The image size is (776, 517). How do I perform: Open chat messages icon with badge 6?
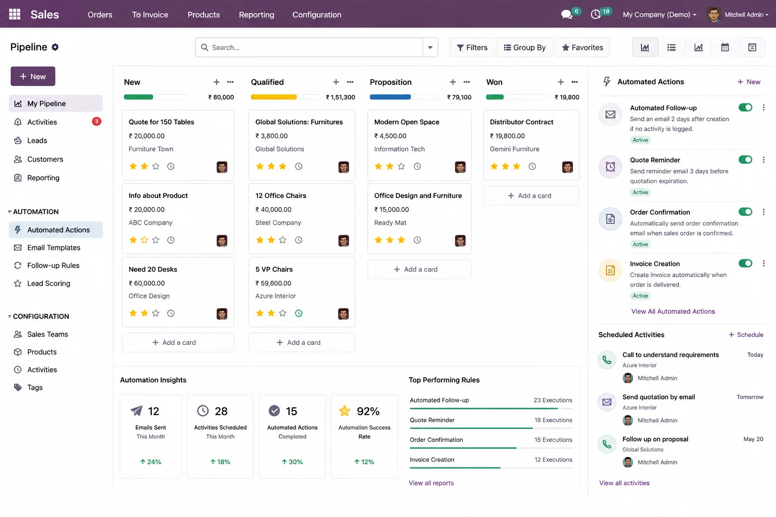[x=567, y=14]
